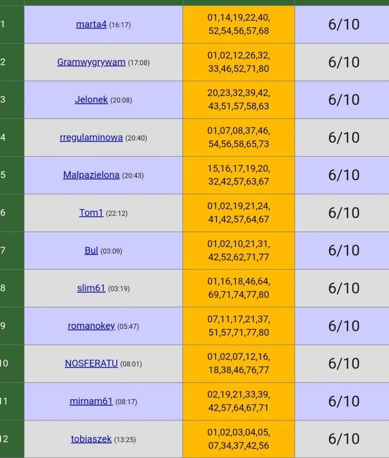
Task: Click the NOSFERATU username link
Action: click(91, 364)
